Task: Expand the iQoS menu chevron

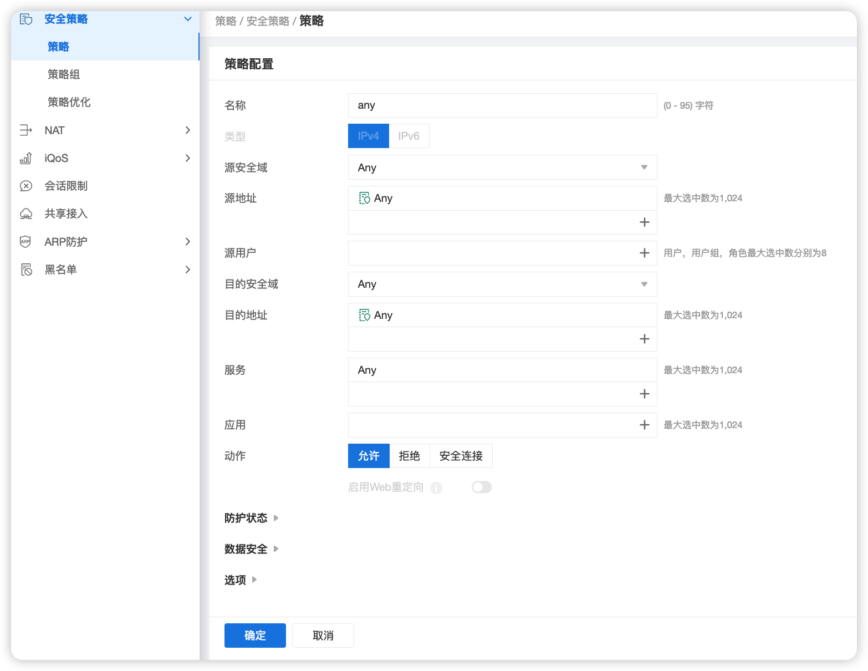Action: (x=188, y=158)
